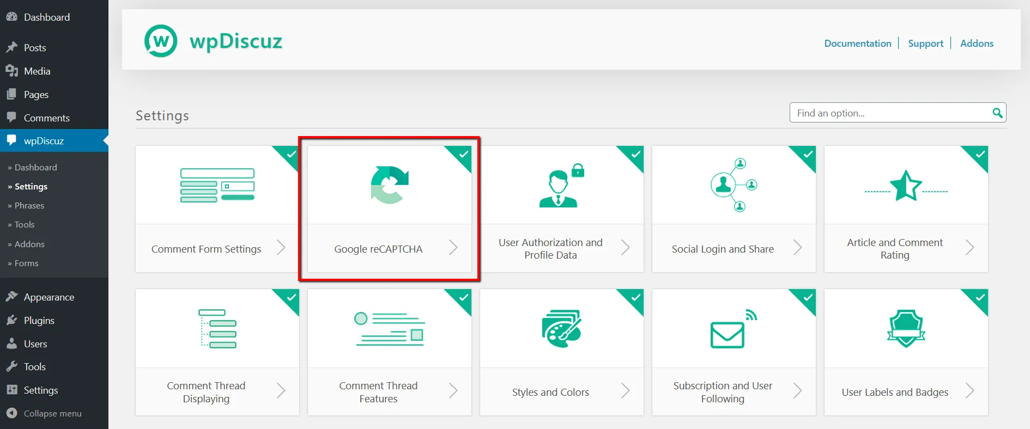Click the Styles and Colors palette icon

click(x=561, y=328)
